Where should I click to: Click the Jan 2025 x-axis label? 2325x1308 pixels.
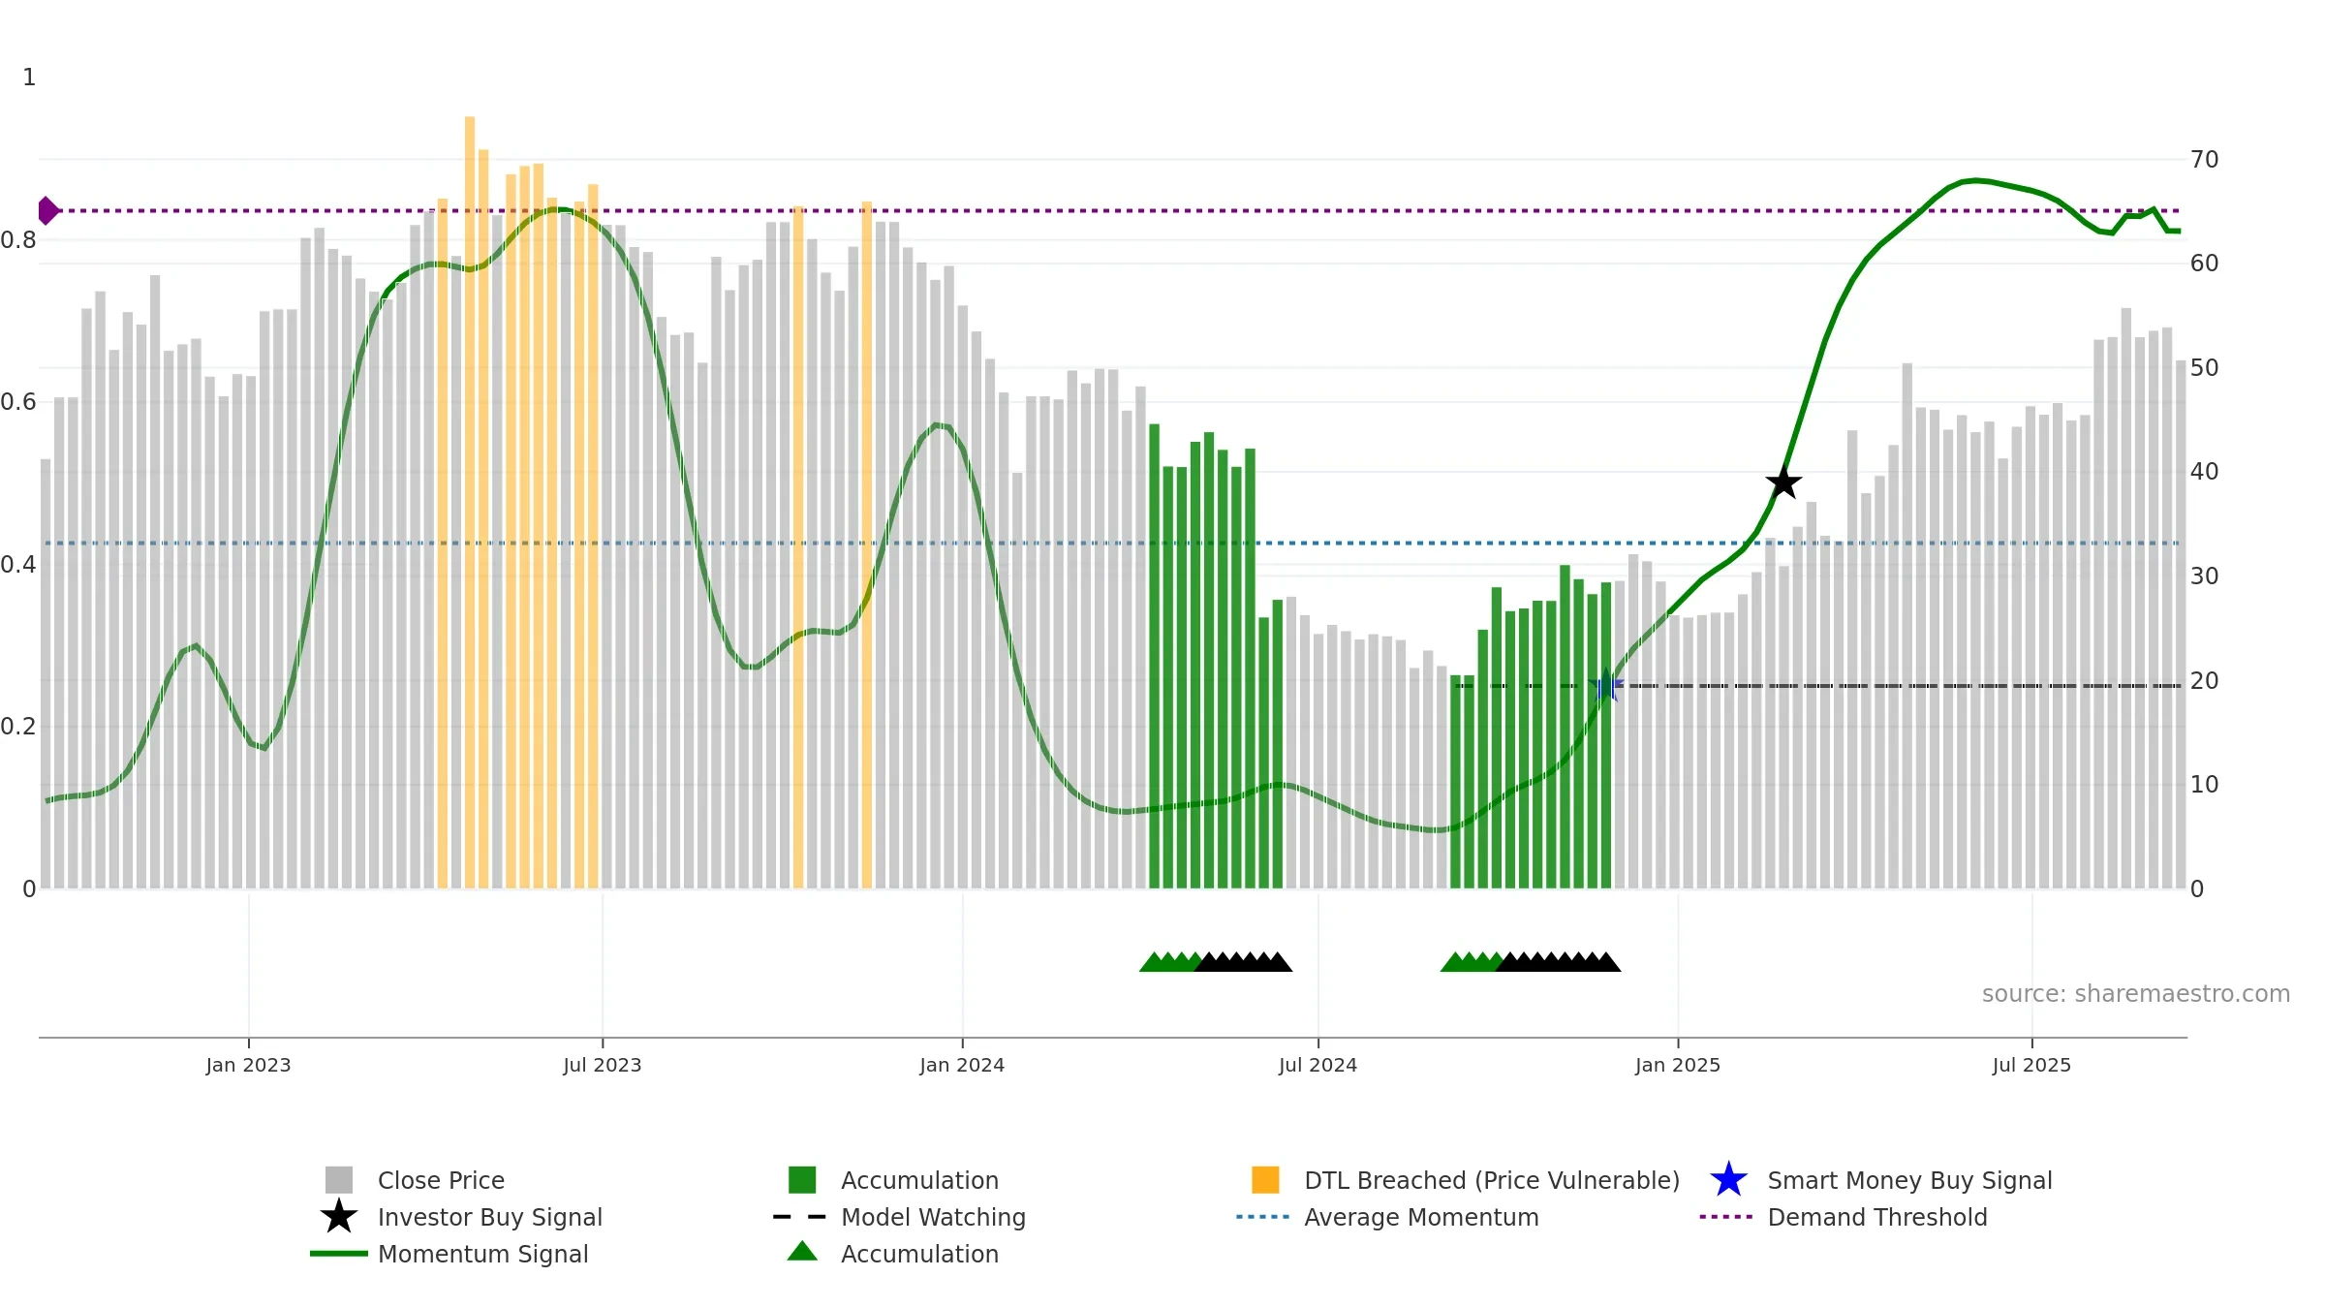tap(1678, 1066)
